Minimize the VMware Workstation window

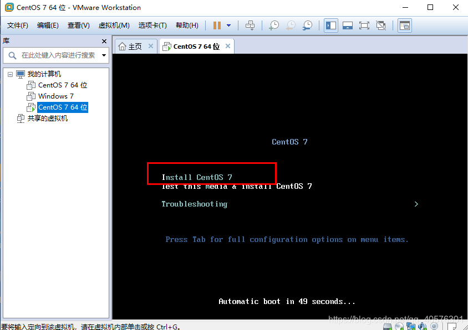[405, 7]
